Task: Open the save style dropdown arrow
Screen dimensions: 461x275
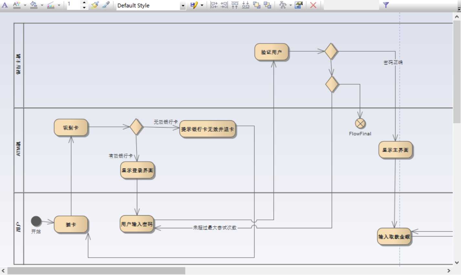Action: [x=202, y=5]
